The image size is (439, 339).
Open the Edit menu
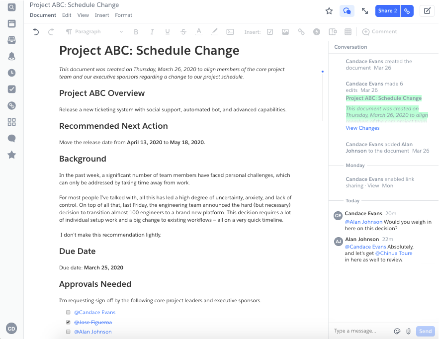(67, 15)
